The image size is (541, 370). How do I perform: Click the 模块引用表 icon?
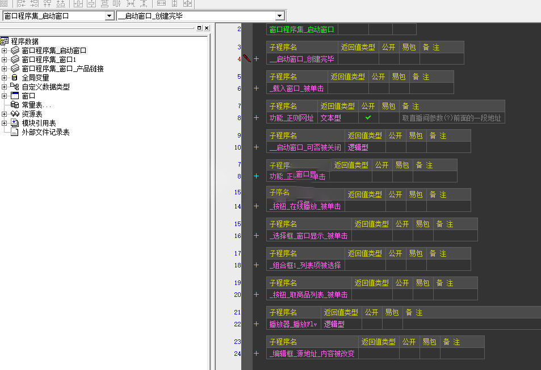[15, 122]
